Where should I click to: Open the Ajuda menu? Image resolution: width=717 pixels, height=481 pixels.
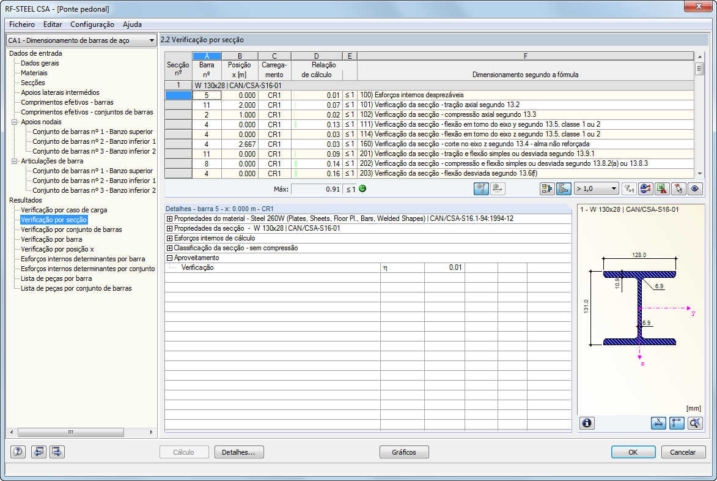(x=132, y=24)
